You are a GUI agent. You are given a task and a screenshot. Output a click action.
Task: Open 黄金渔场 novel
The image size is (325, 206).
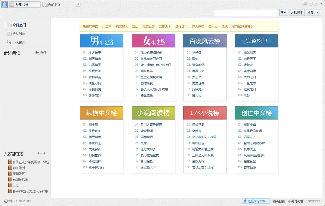point(250,71)
